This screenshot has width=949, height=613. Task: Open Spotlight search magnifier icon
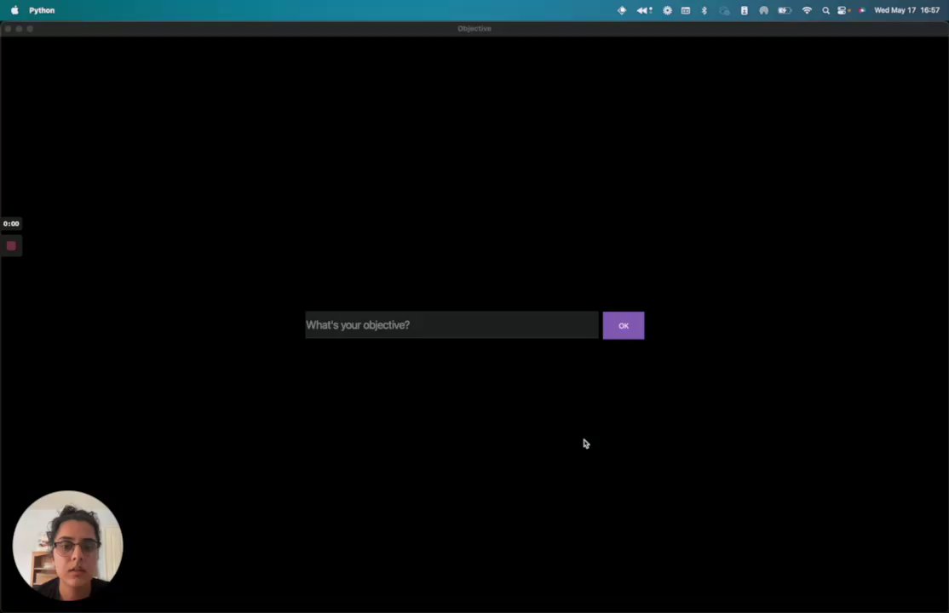pyautogui.click(x=825, y=10)
